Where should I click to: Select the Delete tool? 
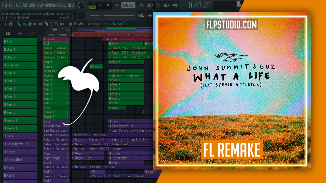tap(30, 24)
